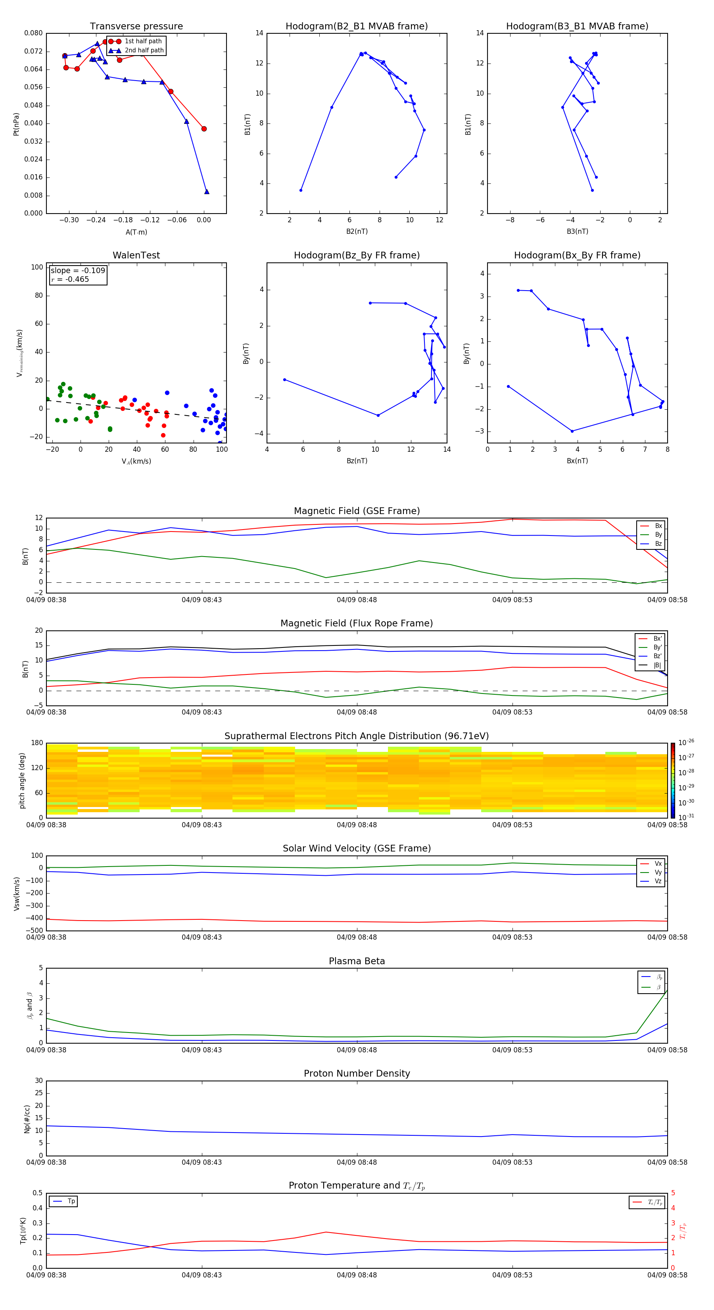
Task: Click the Te/Tp legend entry
Action: tap(647, 1202)
